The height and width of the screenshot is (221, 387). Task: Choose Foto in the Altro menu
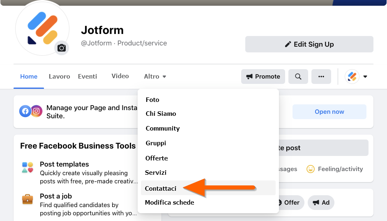pyautogui.click(x=152, y=99)
